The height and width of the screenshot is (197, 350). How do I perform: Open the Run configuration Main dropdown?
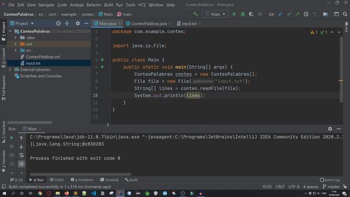[x=215, y=14]
